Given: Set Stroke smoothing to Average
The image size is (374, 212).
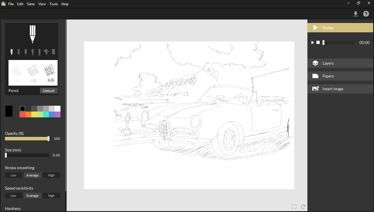Looking at the screenshot, I should coord(32,175).
